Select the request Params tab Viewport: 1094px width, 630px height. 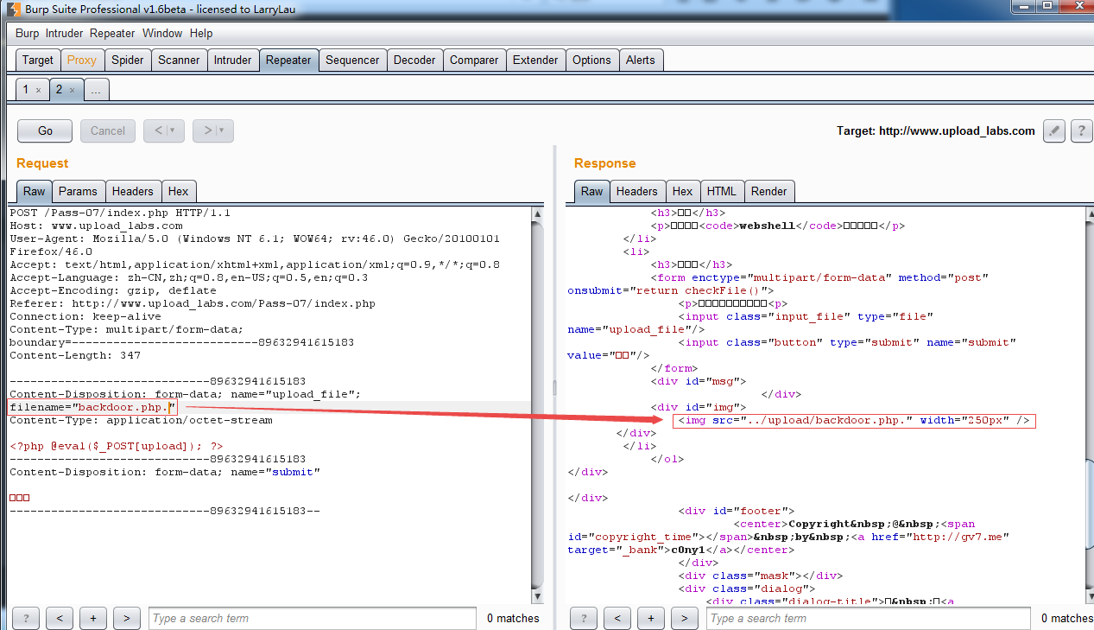click(x=79, y=191)
